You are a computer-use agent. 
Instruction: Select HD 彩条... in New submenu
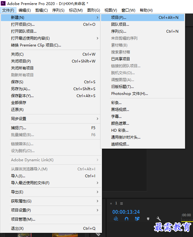pyautogui.click(x=143, y=130)
